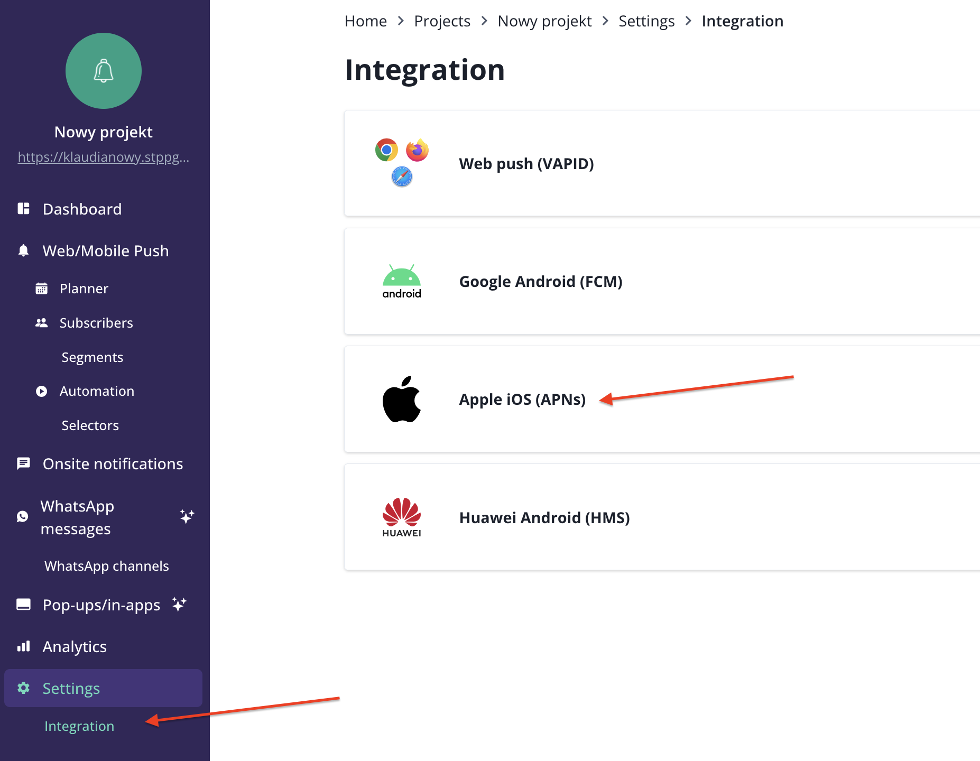Click the Subscribers people icon
Image resolution: width=980 pixels, height=761 pixels.
[41, 323]
